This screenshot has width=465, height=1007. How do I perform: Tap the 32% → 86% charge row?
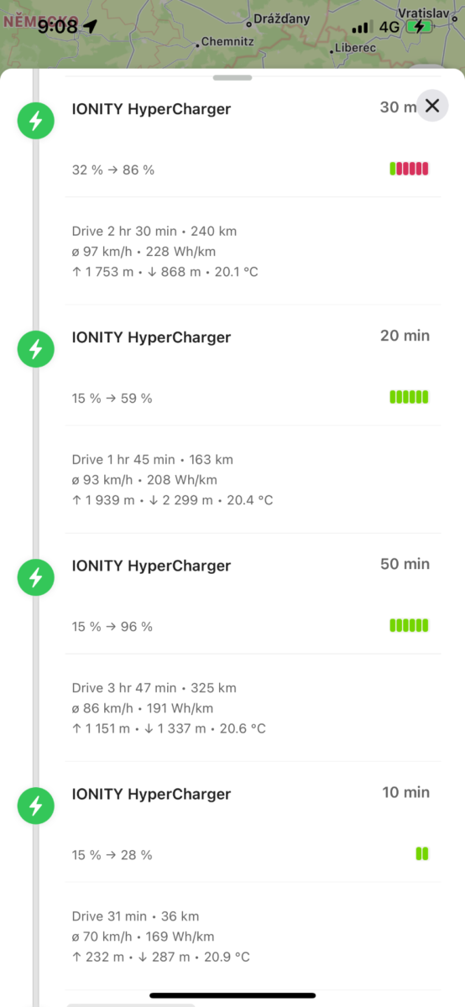click(x=253, y=170)
